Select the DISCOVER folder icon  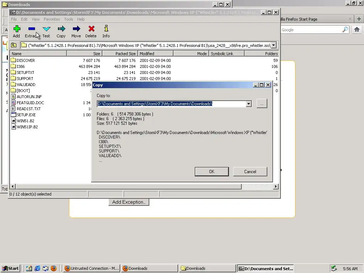(x=14, y=60)
